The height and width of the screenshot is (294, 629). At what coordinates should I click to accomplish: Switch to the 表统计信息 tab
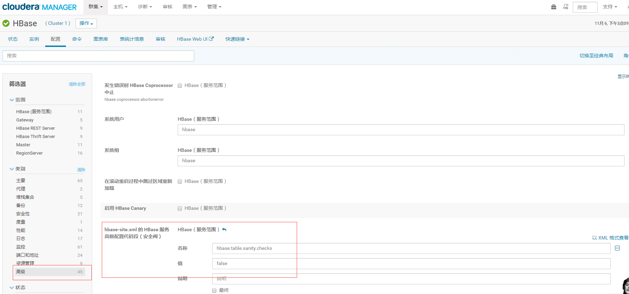click(x=132, y=39)
